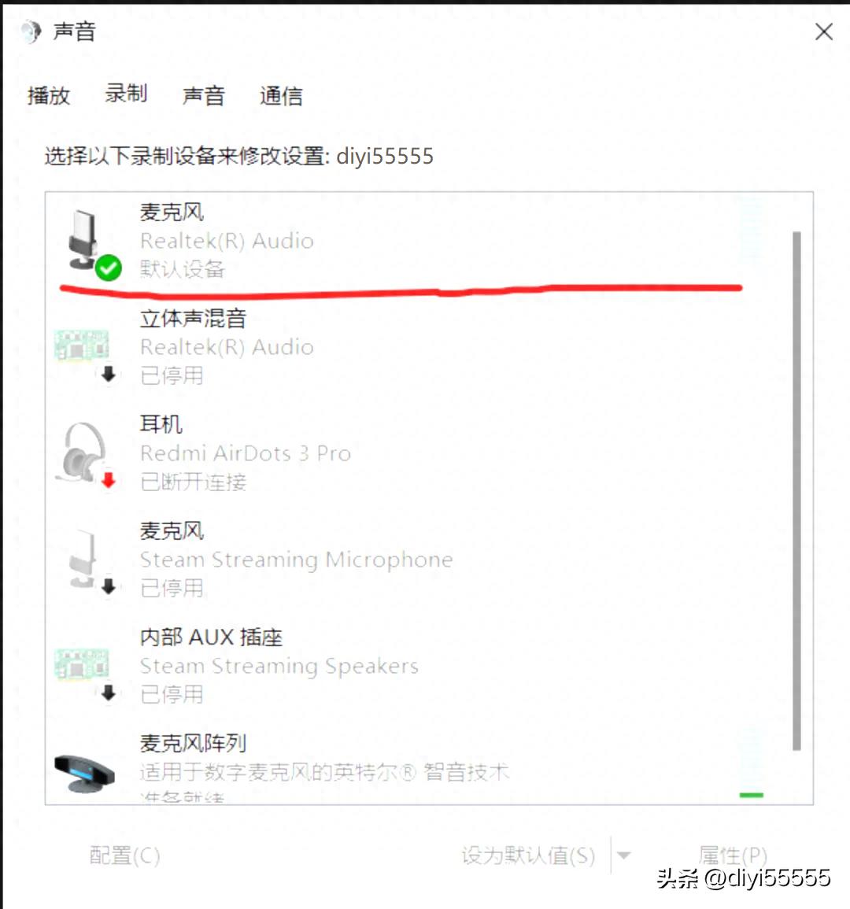Open the 声音 sounds tab
Image resolution: width=850 pixels, height=909 pixels.
pos(204,96)
